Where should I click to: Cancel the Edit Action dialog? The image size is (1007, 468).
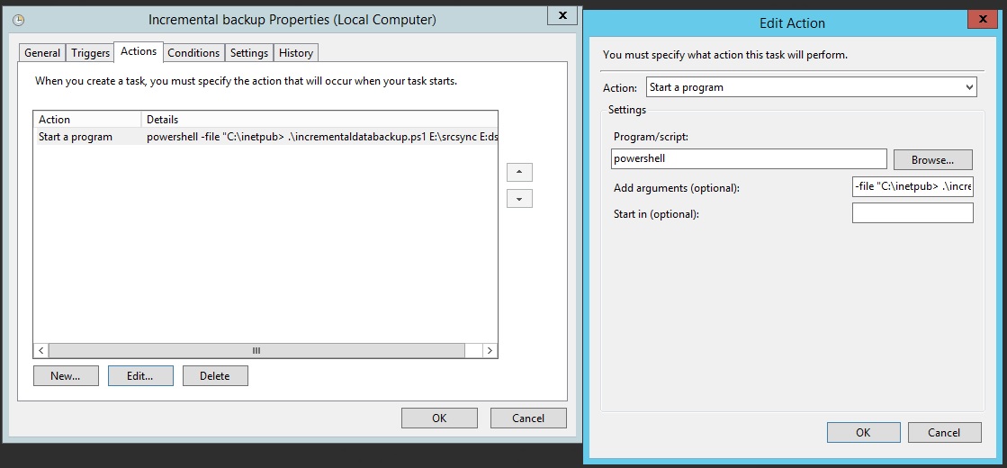coord(944,433)
